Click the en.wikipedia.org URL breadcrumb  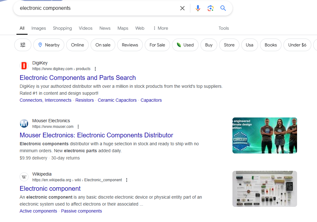pyautogui.click(x=77, y=180)
